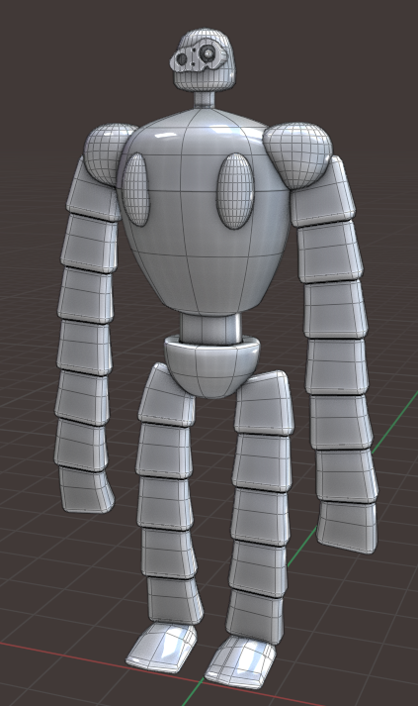Select the waist cylinder below the torso
The height and width of the screenshot is (706, 418).
[x=210, y=328]
